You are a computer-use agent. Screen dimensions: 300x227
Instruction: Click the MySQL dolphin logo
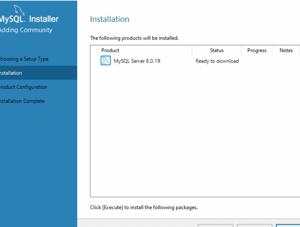tap(19, 10)
